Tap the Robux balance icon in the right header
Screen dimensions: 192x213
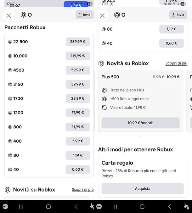coord(117,15)
